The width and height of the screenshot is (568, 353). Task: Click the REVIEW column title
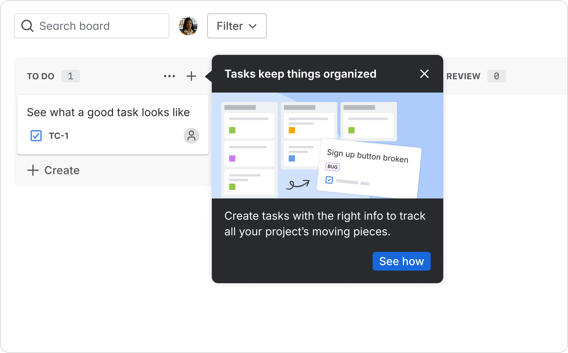click(463, 76)
